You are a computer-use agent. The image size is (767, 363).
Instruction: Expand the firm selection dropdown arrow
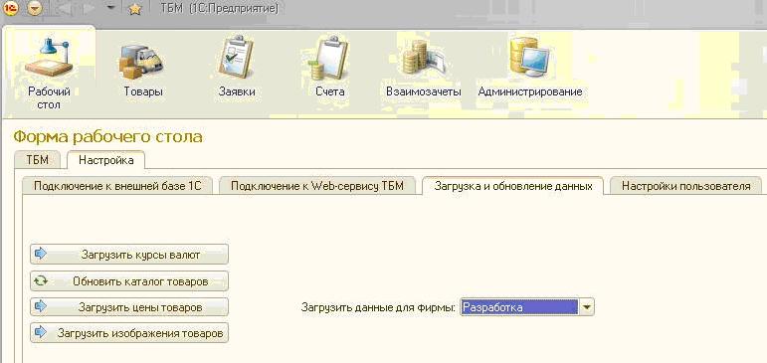coord(587,307)
